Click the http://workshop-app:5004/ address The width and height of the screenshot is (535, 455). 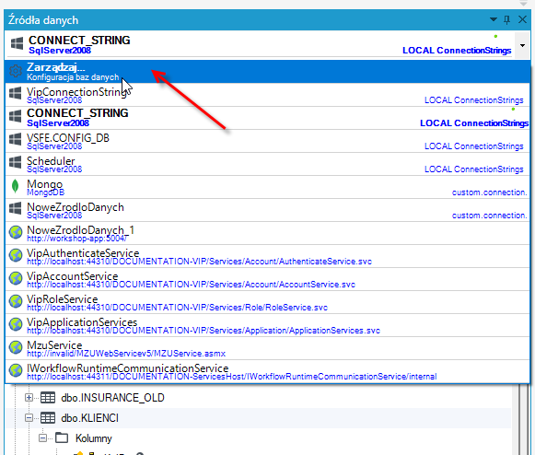click(x=77, y=239)
